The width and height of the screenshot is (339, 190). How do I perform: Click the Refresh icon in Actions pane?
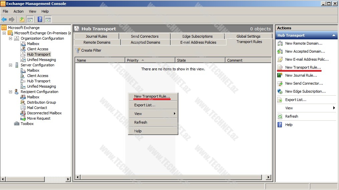[x=280, y=116]
